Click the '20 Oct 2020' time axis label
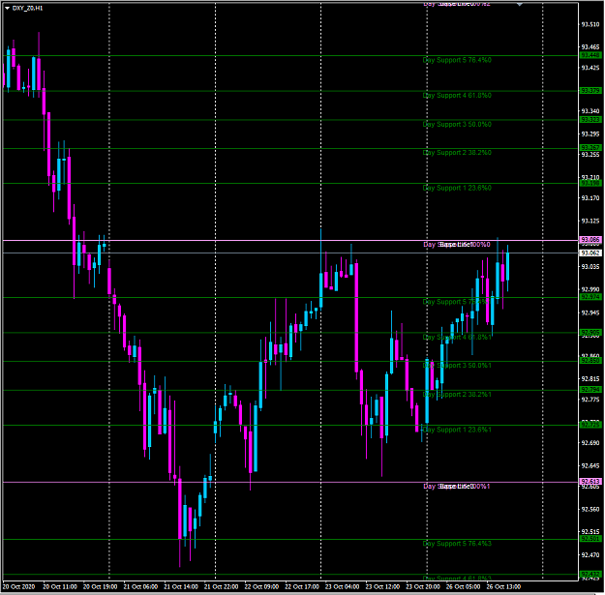Screen dimensions: 605x595 [18, 586]
